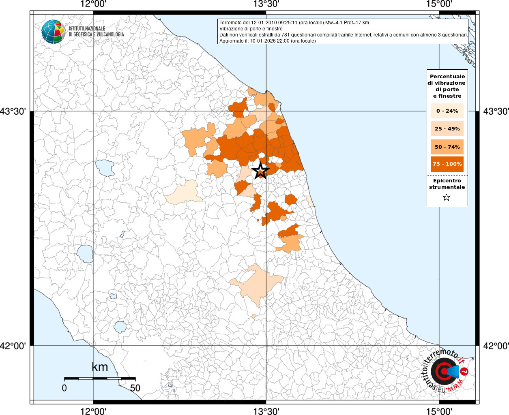Click the epicenter star marker on the map
The height and width of the screenshot is (415, 509).
point(260,171)
